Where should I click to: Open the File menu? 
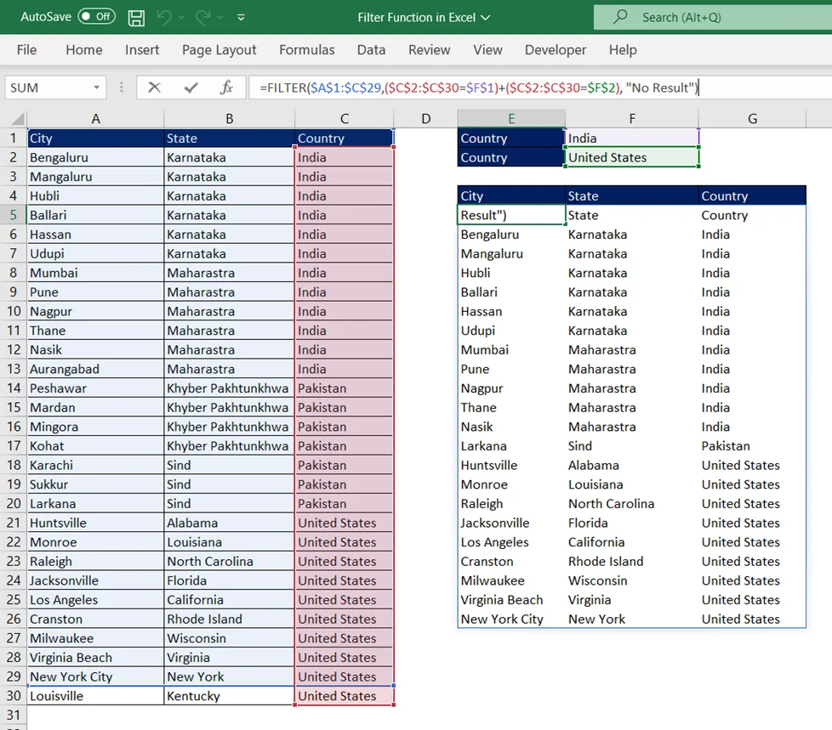[x=26, y=50]
